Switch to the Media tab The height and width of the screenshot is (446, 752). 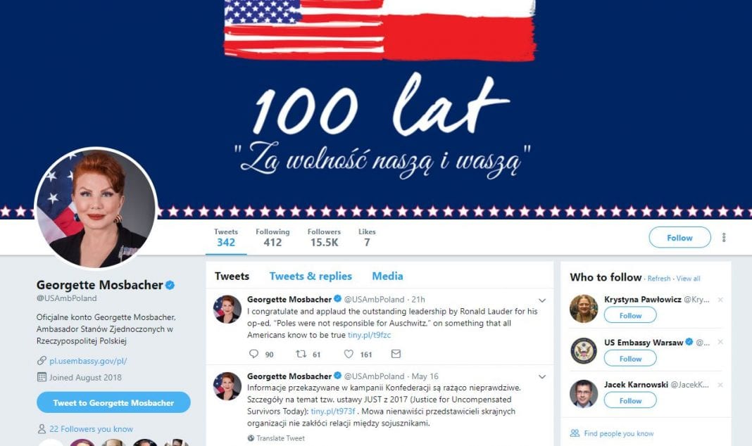click(x=387, y=276)
